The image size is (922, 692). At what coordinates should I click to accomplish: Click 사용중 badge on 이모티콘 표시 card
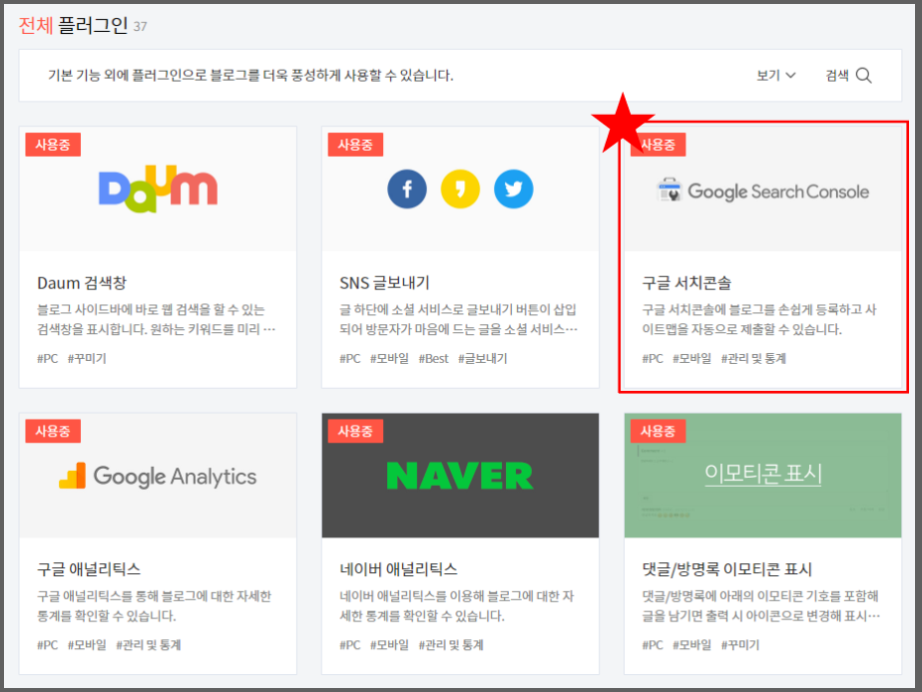click(x=658, y=431)
